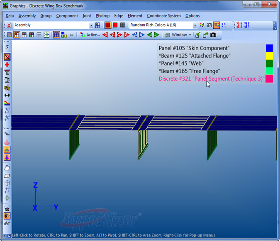
Task: Click the Active... selection button
Action: click(x=90, y=35)
